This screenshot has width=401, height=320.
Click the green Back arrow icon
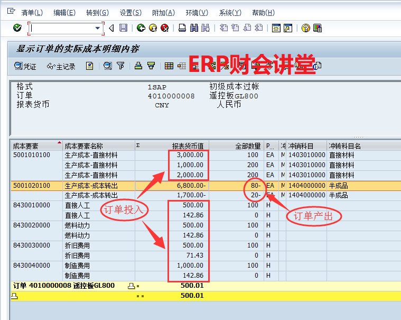[141, 28]
